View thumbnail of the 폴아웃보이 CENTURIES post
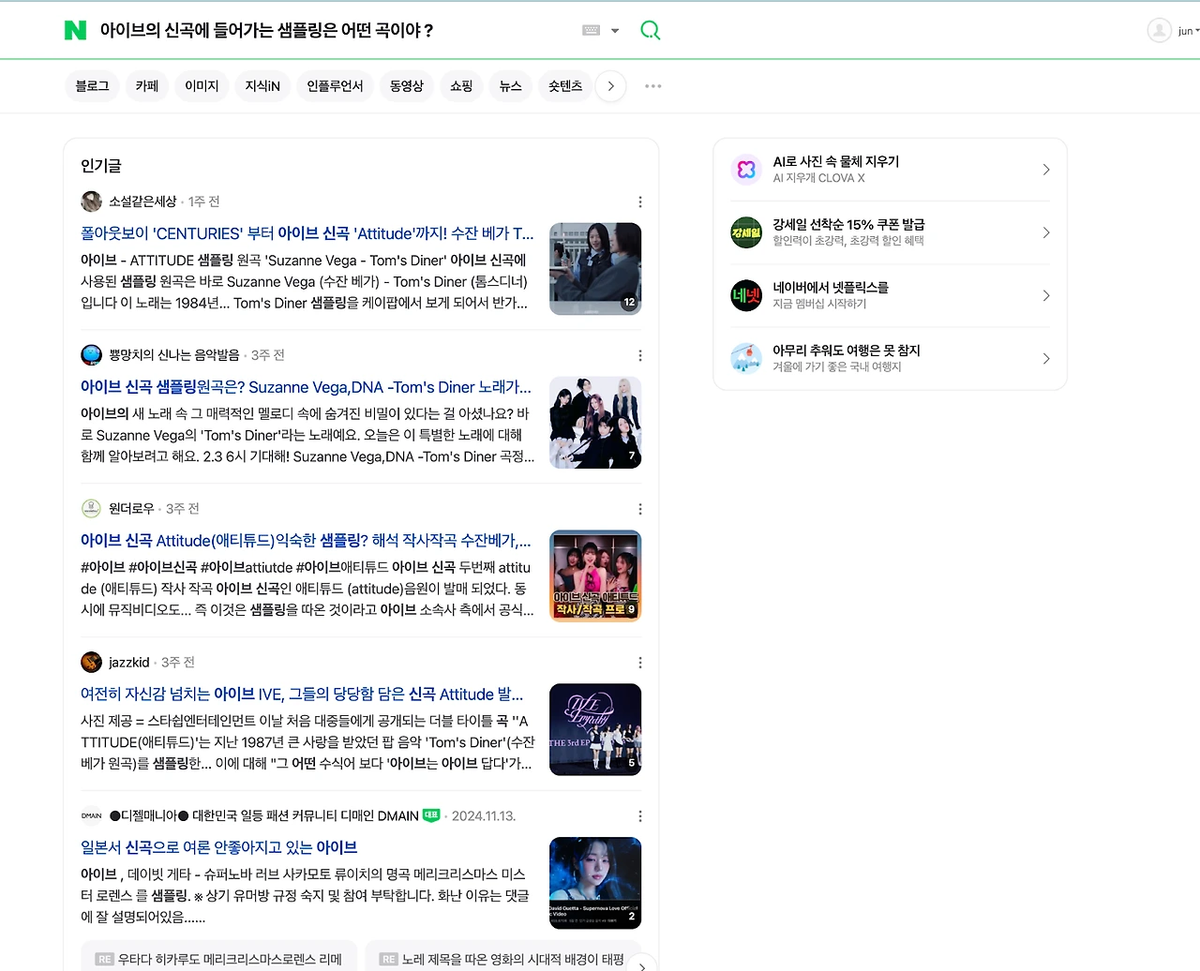The image size is (1200, 971). pyautogui.click(x=595, y=269)
